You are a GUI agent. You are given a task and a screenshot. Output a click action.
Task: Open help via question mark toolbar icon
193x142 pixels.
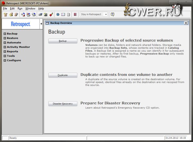112,14
